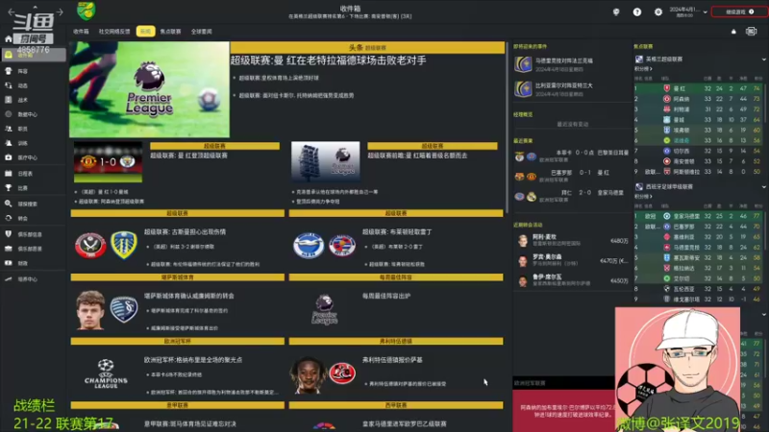
Task: Open 积分榜 link under 西班牙足球甲级联赛
Action: [643, 197]
